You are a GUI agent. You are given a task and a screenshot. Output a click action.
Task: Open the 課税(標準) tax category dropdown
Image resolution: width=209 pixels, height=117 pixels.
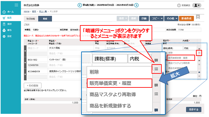110,59
